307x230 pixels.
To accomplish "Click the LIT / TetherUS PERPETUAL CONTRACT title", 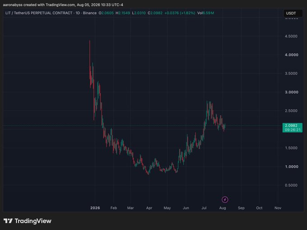I will click(x=39, y=13).
